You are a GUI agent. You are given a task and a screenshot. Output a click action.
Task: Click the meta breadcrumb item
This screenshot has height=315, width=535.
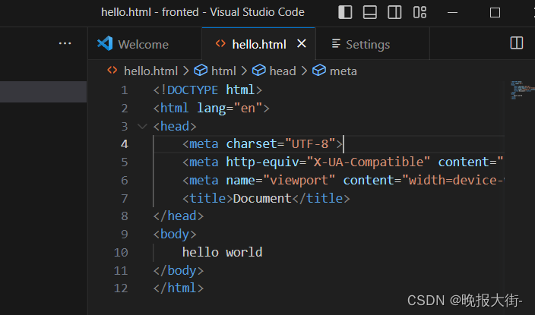pos(335,71)
